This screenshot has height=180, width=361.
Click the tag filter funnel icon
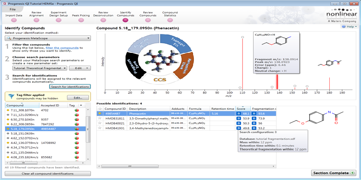12,96
